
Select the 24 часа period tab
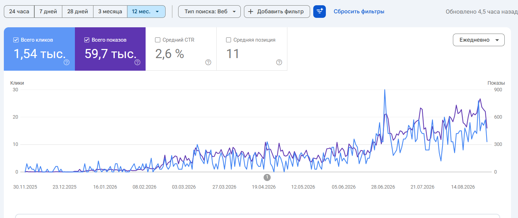[19, 12]
